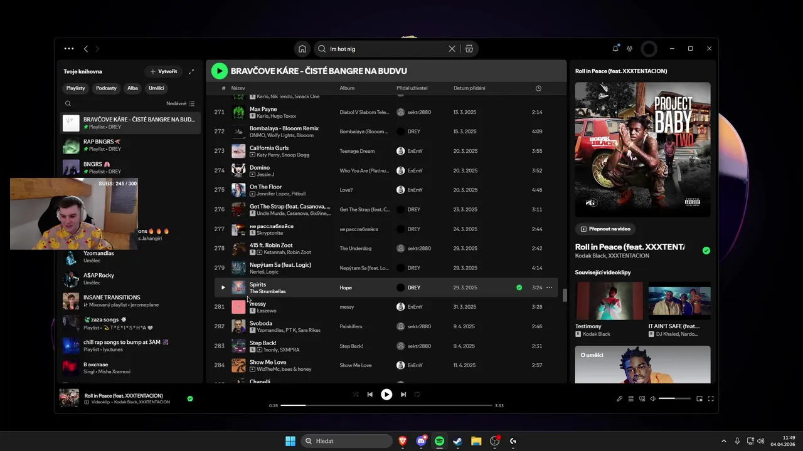Expand the library panel with diagonal arrows icon

191,71
